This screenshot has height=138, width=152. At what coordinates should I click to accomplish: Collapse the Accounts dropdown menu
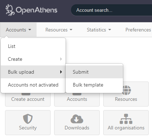pos(18,30)
